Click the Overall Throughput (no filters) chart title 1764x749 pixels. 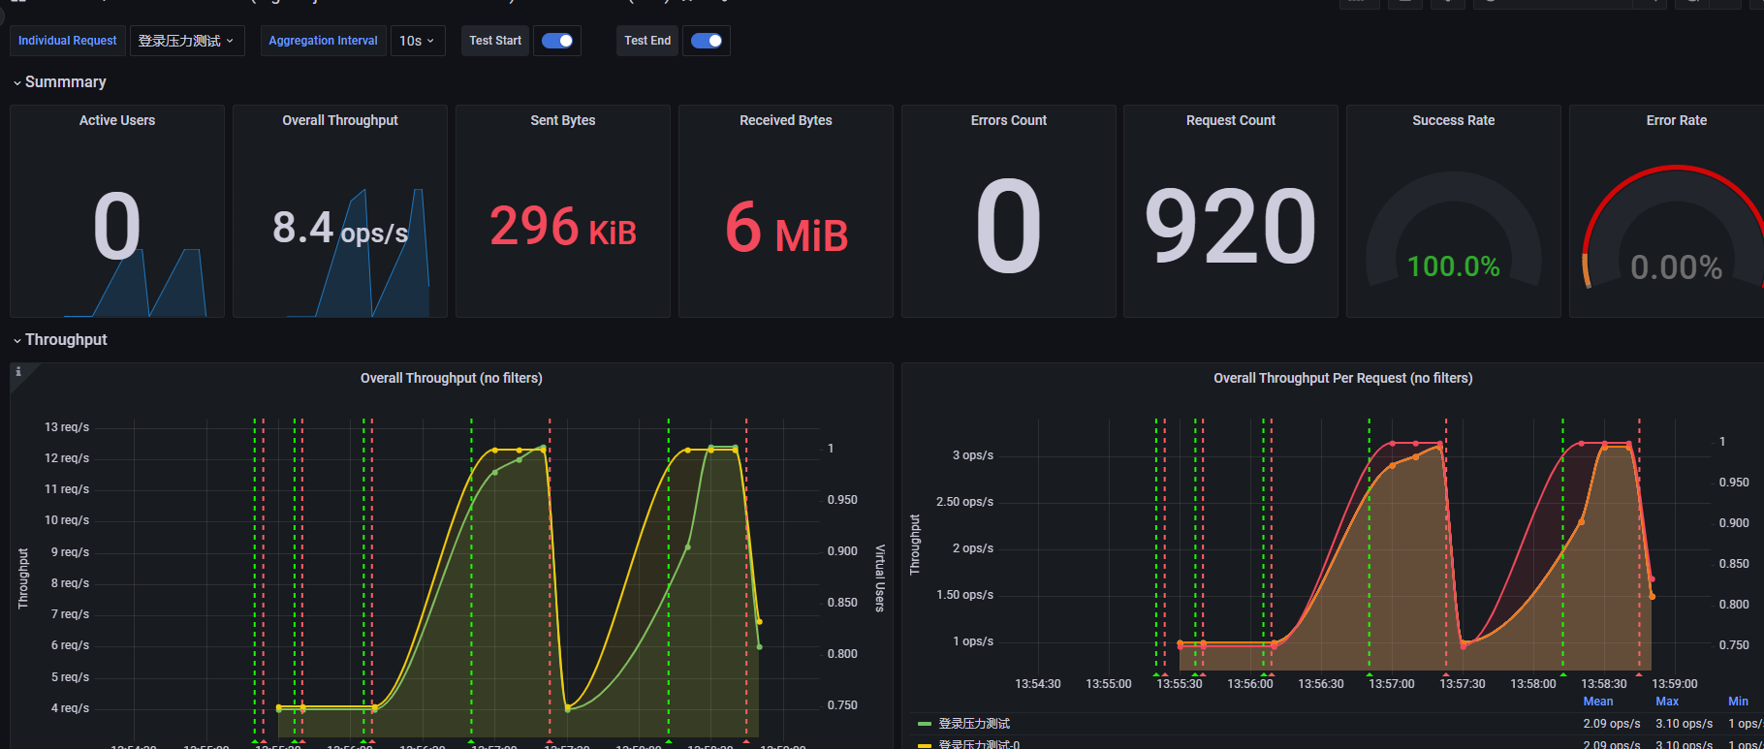point(452,378)
